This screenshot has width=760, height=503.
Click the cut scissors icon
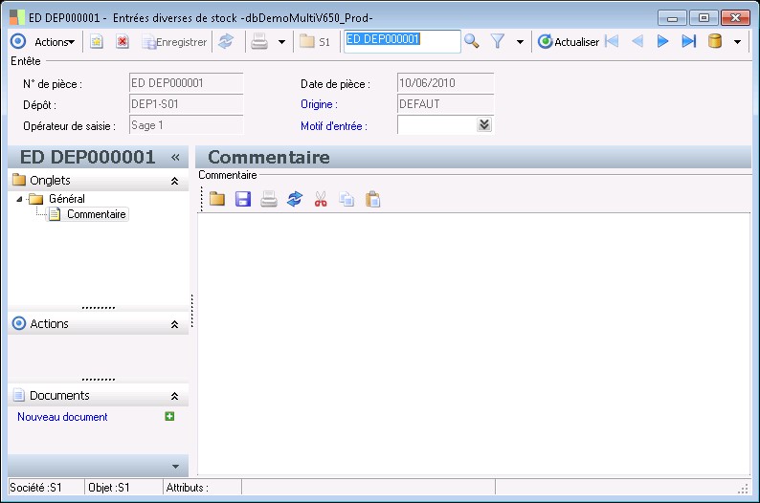point(321,199)
